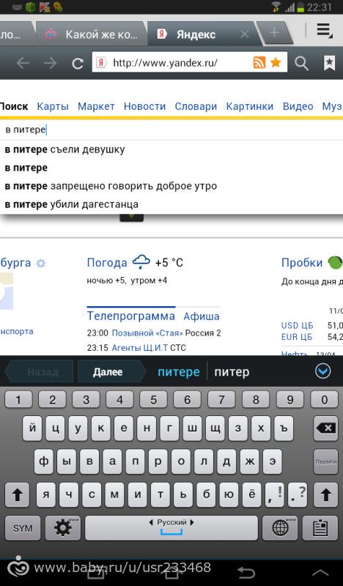This screenshot has height=586, width=343.
Task: Tap the Android back navigation button
Action: (x=246, y=572)
